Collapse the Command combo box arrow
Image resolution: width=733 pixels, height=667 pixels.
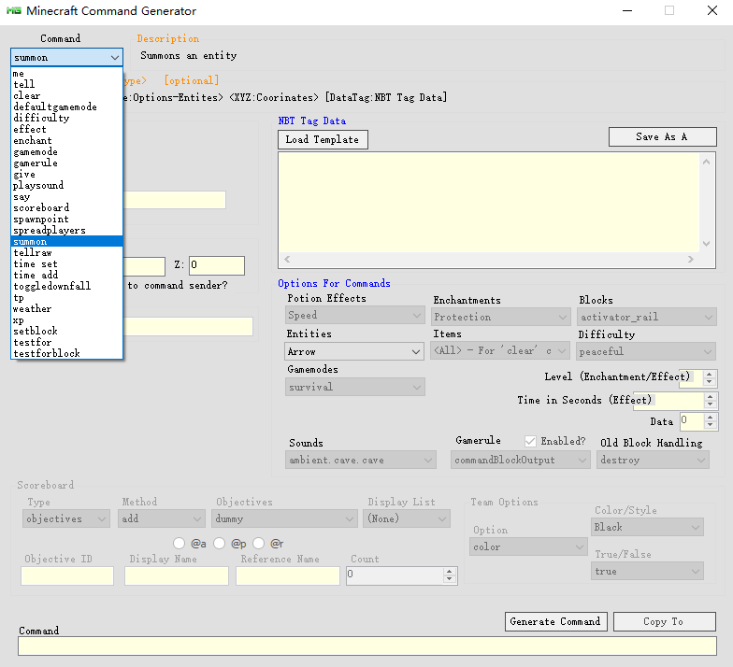114,58
